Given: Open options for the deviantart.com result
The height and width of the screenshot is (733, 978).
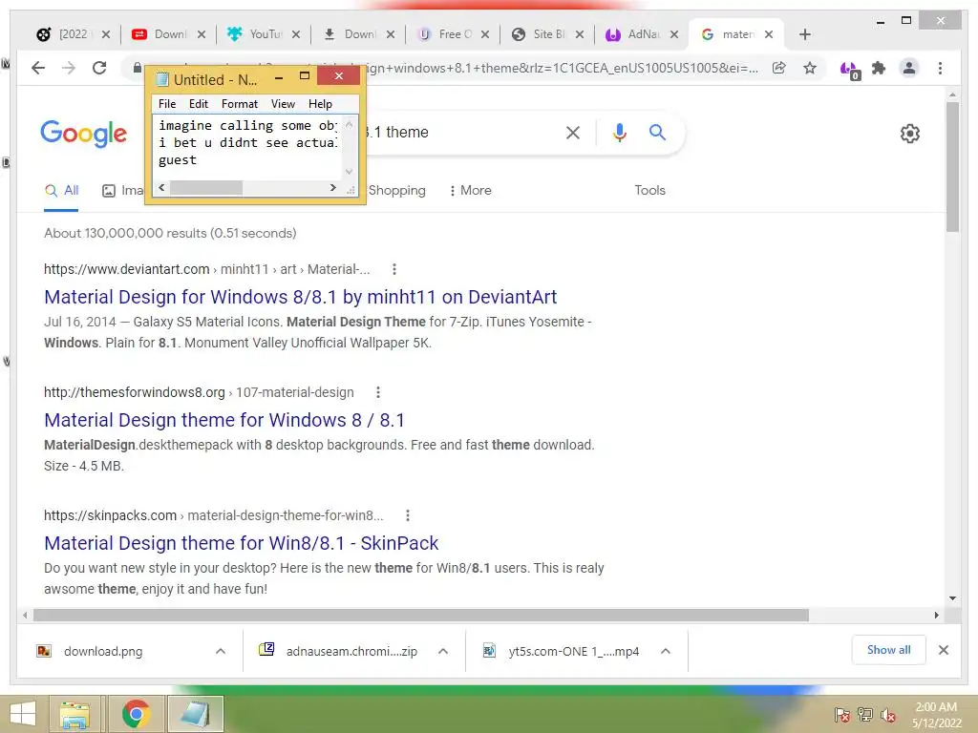Looking at the screenshot, I should click(394, 269).
